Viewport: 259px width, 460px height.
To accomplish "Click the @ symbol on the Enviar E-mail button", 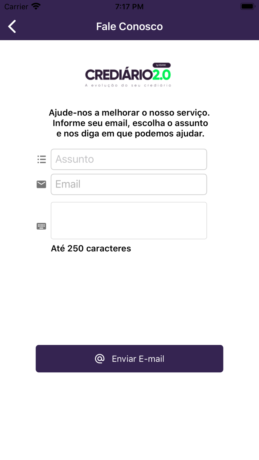I will pos(99,358).
